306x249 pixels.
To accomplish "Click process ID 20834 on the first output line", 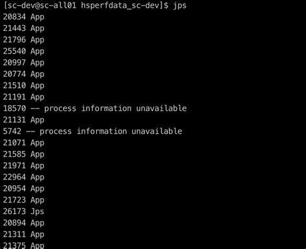I will coord(14,17).
